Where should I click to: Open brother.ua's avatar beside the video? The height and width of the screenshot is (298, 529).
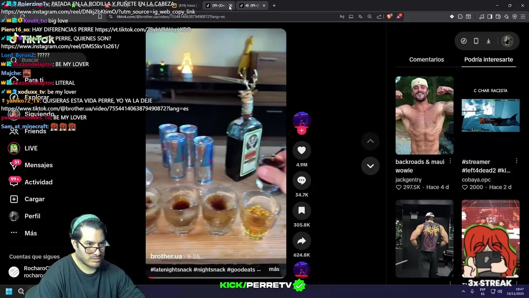tap(302, 120)
